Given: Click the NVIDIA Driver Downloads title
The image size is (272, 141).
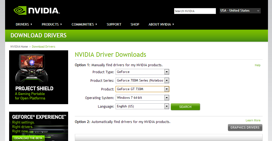Looking at the screenshot, I should 111,55.
